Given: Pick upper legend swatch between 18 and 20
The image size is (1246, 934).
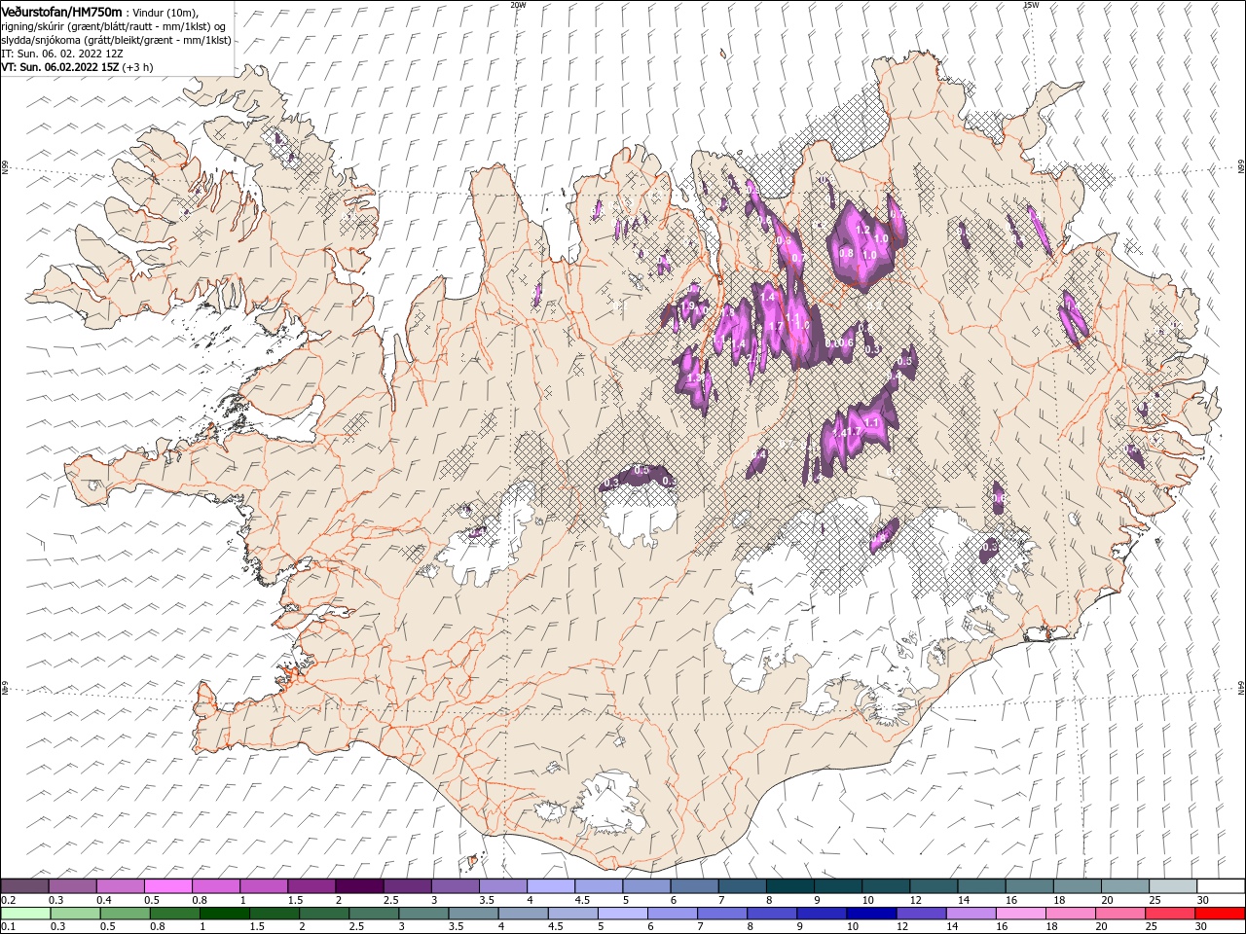Looking at the screenshot, I should point(1078,886).
